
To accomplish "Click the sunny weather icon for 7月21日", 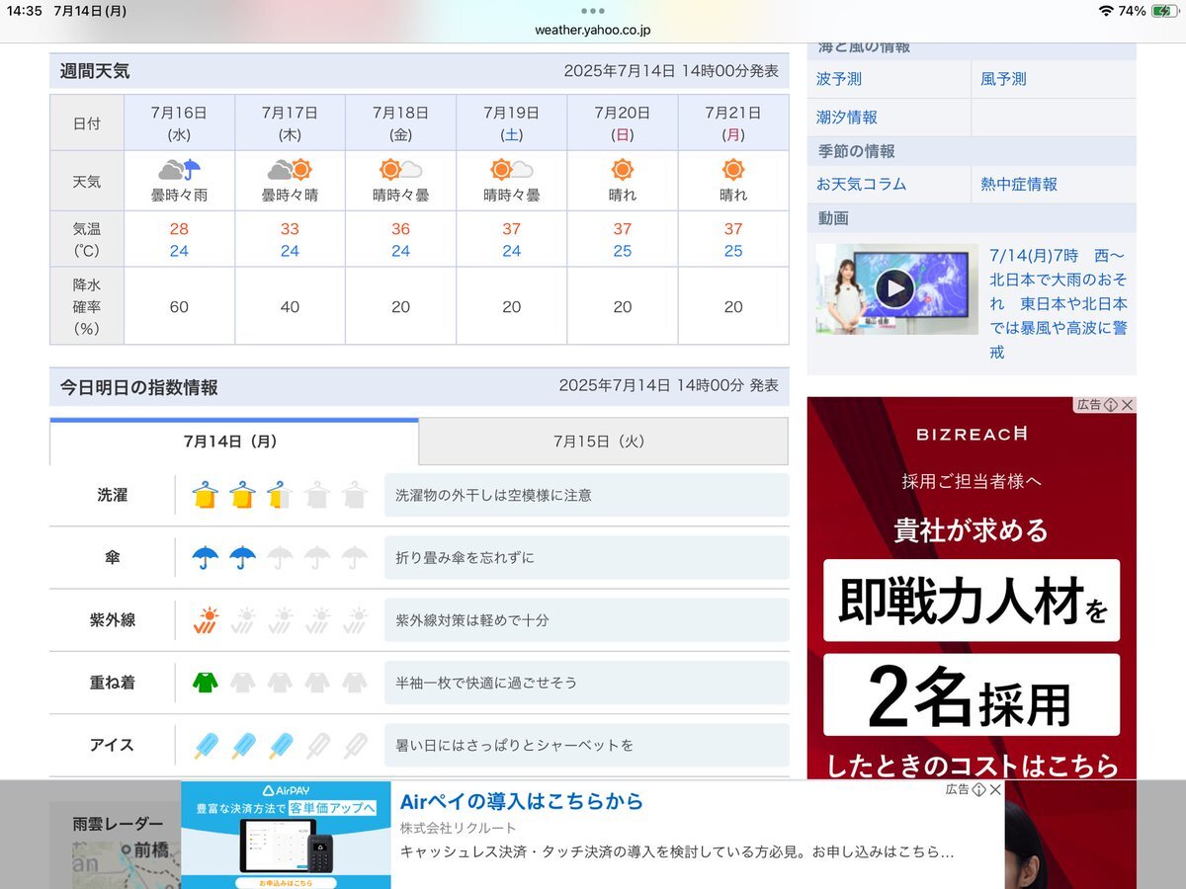I will [x=733, y=170].
